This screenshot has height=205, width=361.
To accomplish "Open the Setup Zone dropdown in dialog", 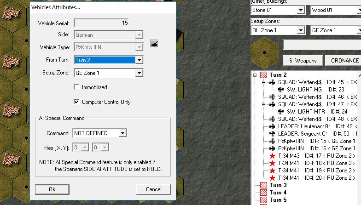I will pos(139,73).
